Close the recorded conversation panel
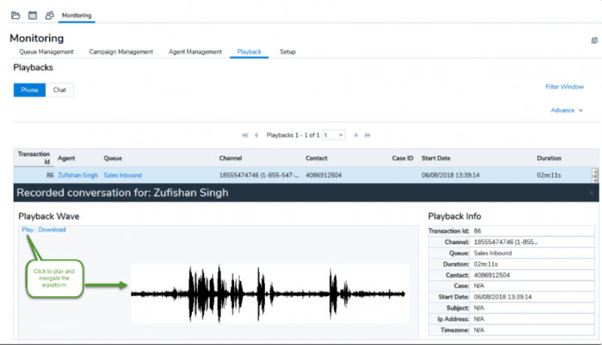This screenshot has width=602, height=345. pyautogui.click(x=592, y=194)
